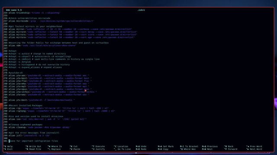Place cursor on the alias vbm line
This screenshot has width=277, height=155.
pos(42,46)
